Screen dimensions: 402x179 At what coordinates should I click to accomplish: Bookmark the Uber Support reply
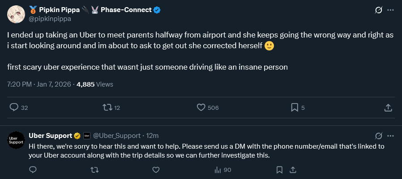[279, 170]
